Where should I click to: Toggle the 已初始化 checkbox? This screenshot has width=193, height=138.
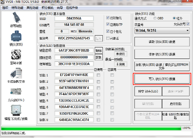coord(108,18)
